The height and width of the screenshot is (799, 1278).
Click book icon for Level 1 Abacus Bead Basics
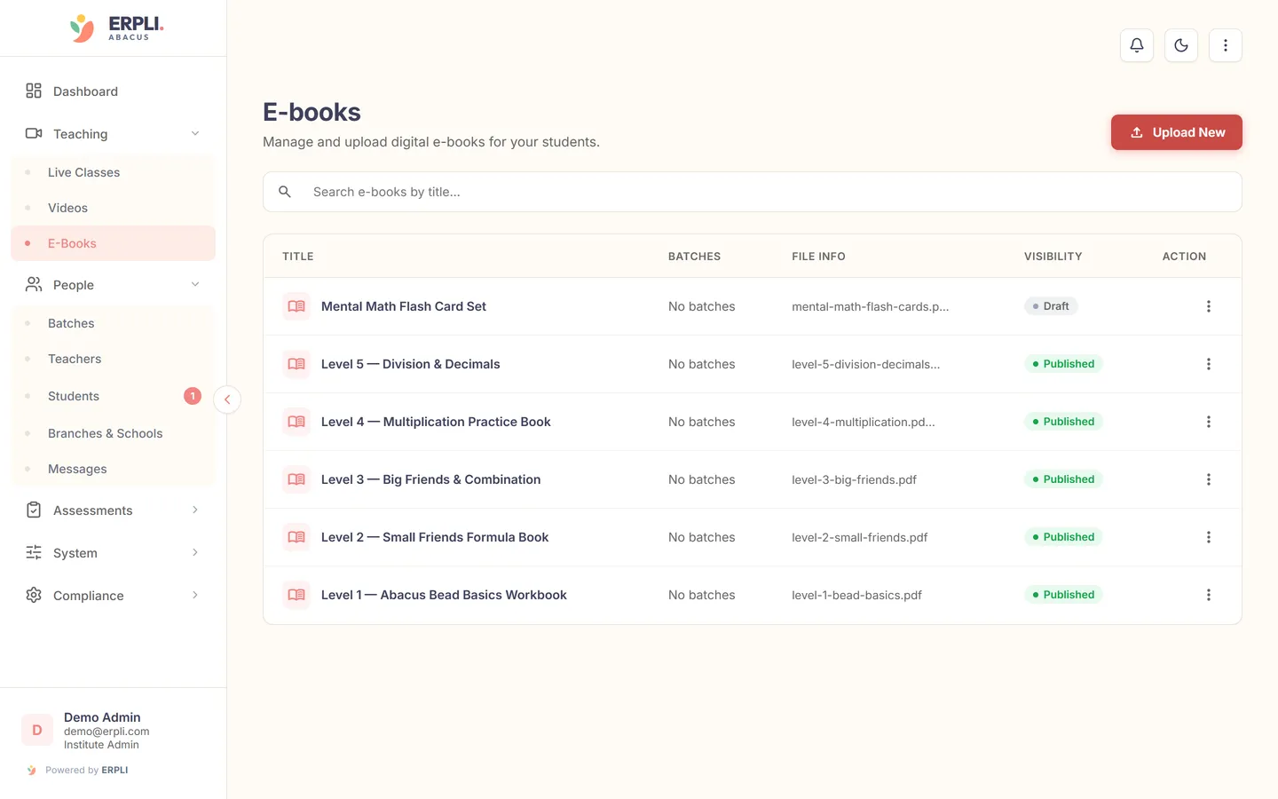(296, 595)
